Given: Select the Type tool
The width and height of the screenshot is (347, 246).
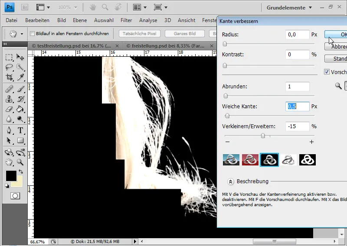Looking at the screenshot, I should 20,130.
